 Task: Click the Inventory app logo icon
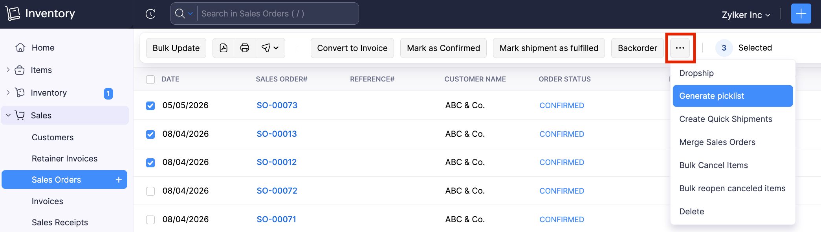pos(13,14)
